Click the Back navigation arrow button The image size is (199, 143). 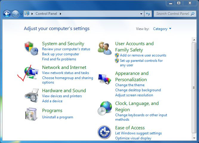point(7,14)
